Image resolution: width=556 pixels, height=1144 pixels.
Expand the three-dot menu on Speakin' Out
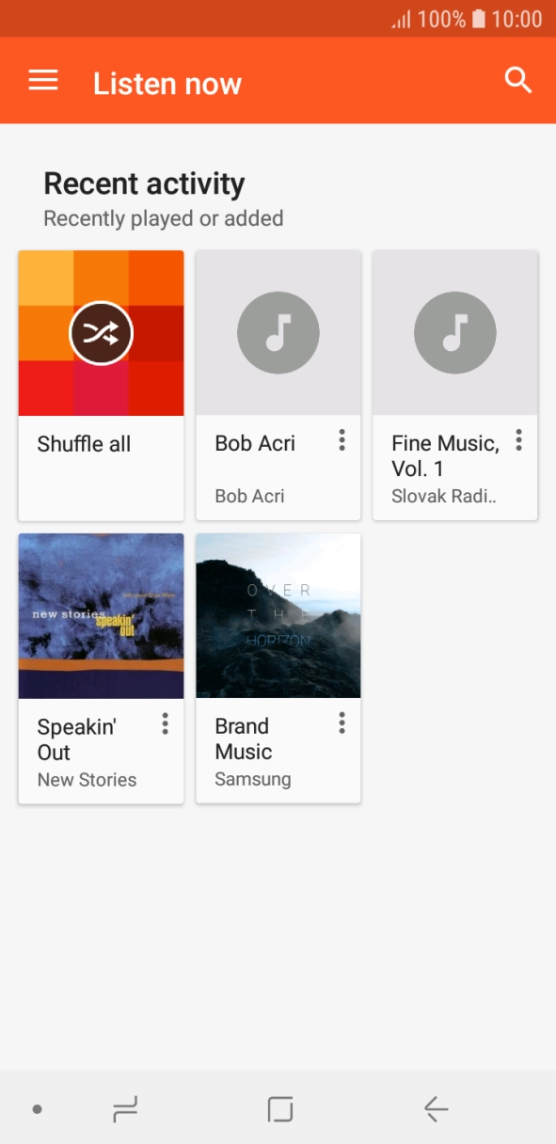165,723
